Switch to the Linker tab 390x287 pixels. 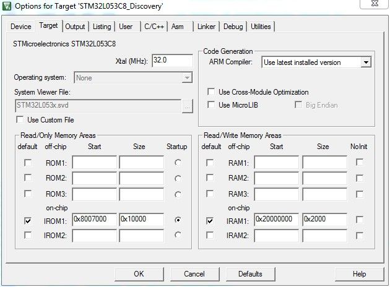[x=206, y=27]
